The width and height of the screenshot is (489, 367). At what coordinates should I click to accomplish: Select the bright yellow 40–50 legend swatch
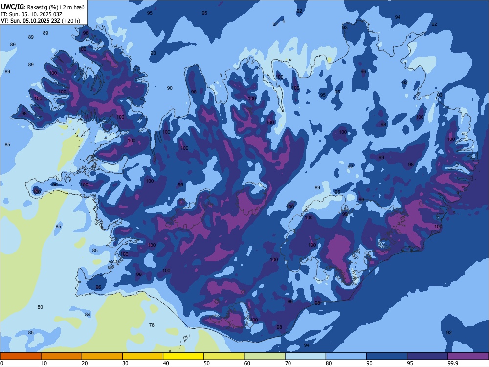coord(183,356)
